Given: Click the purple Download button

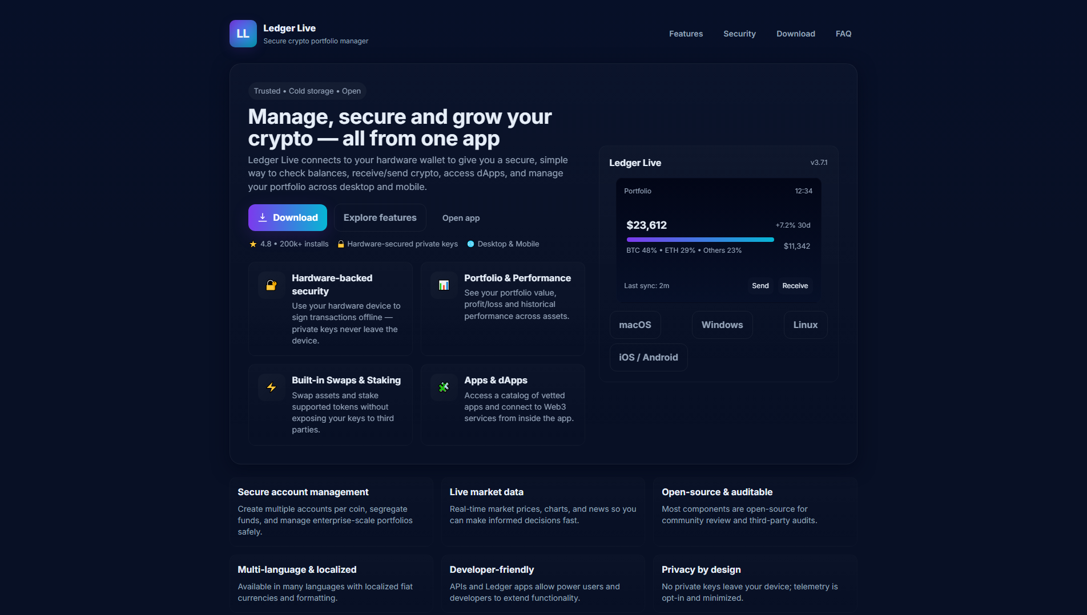Looking at the screenshot, I should [x=288, y=218].
